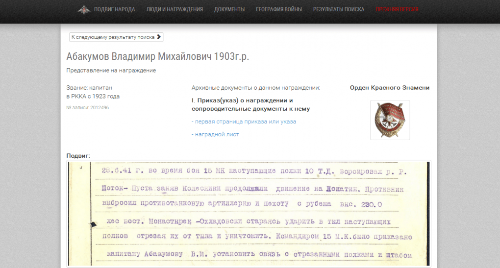The width and height of the screenshot is (500, 268).
Task: Click the record number № записи 2012496
Action: [88, 107]
